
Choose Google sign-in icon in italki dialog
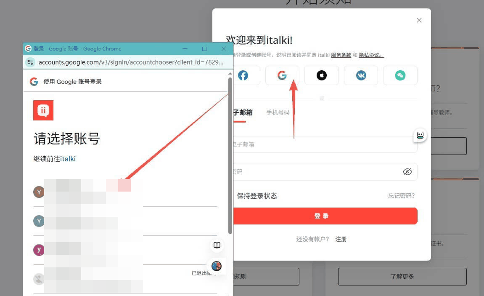(x=282, y=75)
